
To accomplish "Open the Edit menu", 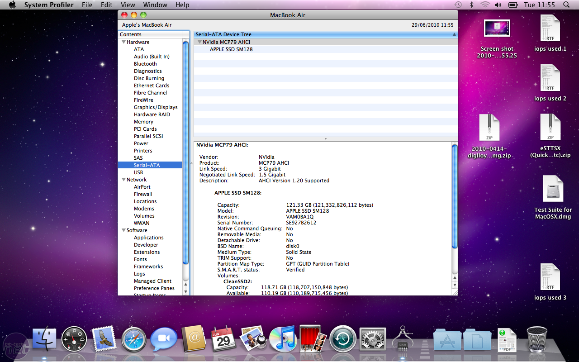I will pyautogui.click(x=106, y=5).
